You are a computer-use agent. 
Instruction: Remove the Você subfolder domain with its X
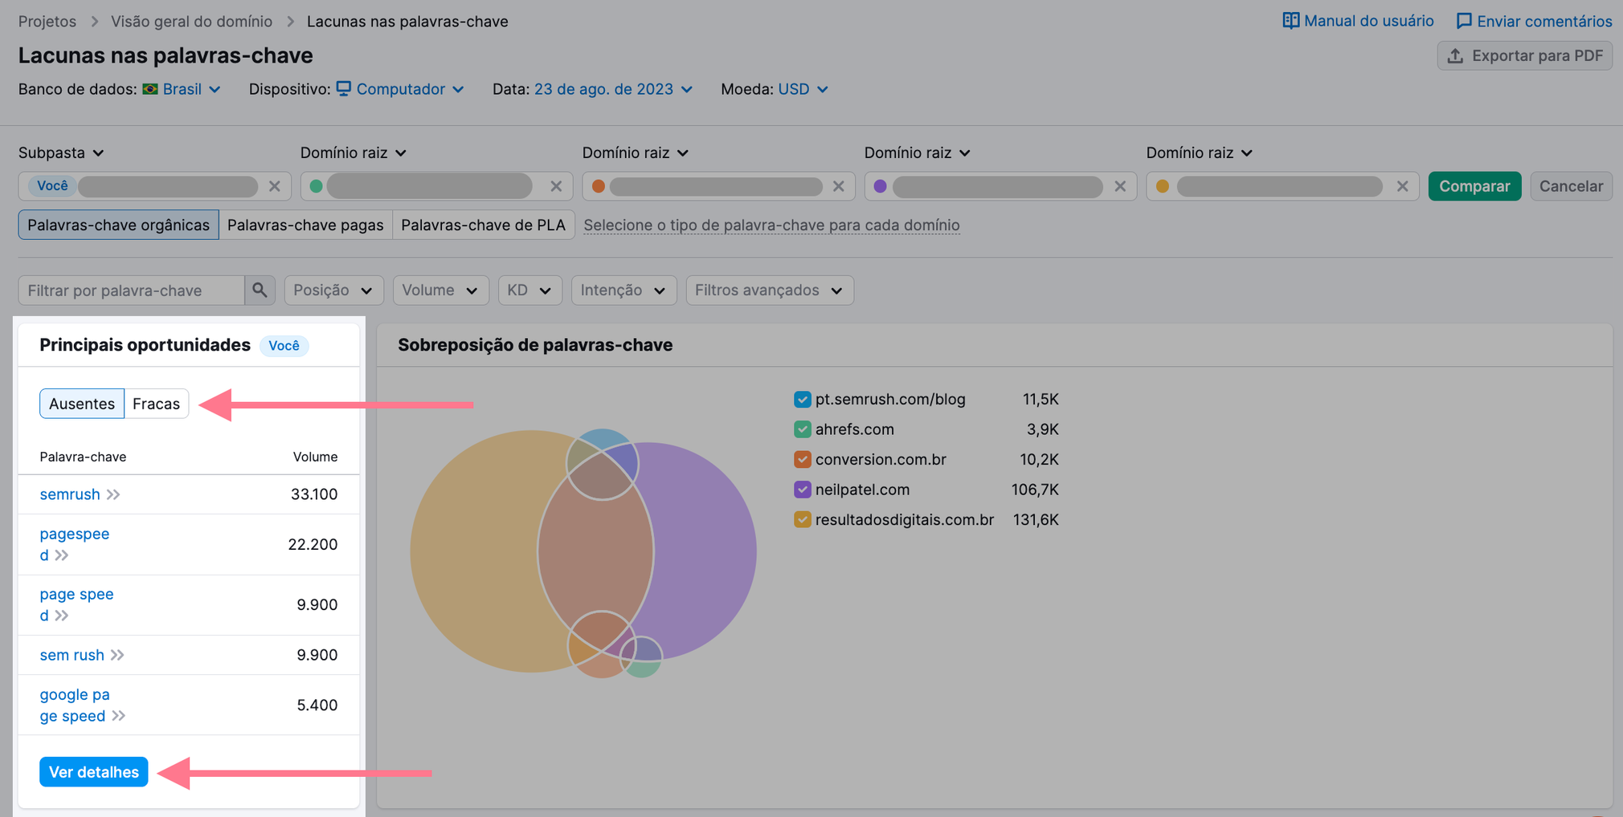275,186
